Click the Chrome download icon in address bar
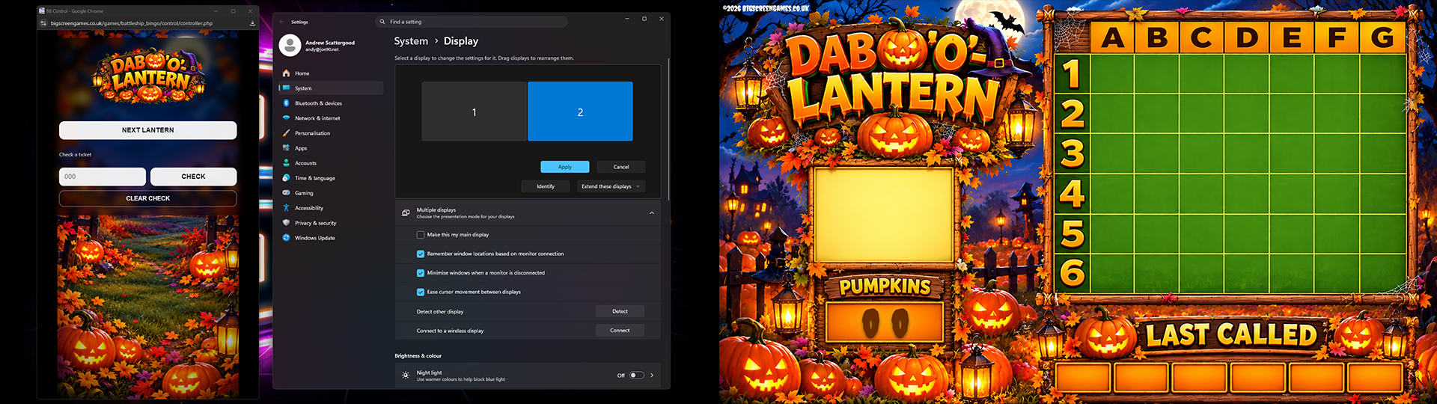 point(252,23)
